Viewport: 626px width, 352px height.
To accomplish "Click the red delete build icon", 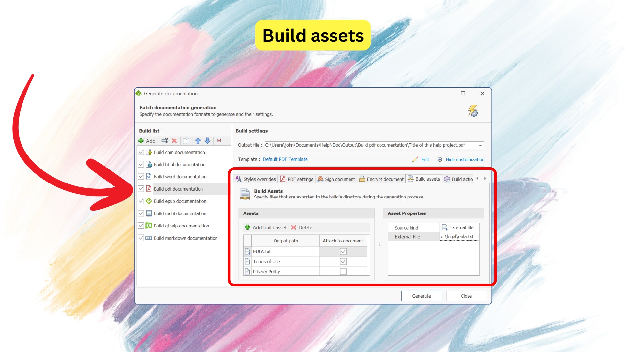I will [174, 141].
